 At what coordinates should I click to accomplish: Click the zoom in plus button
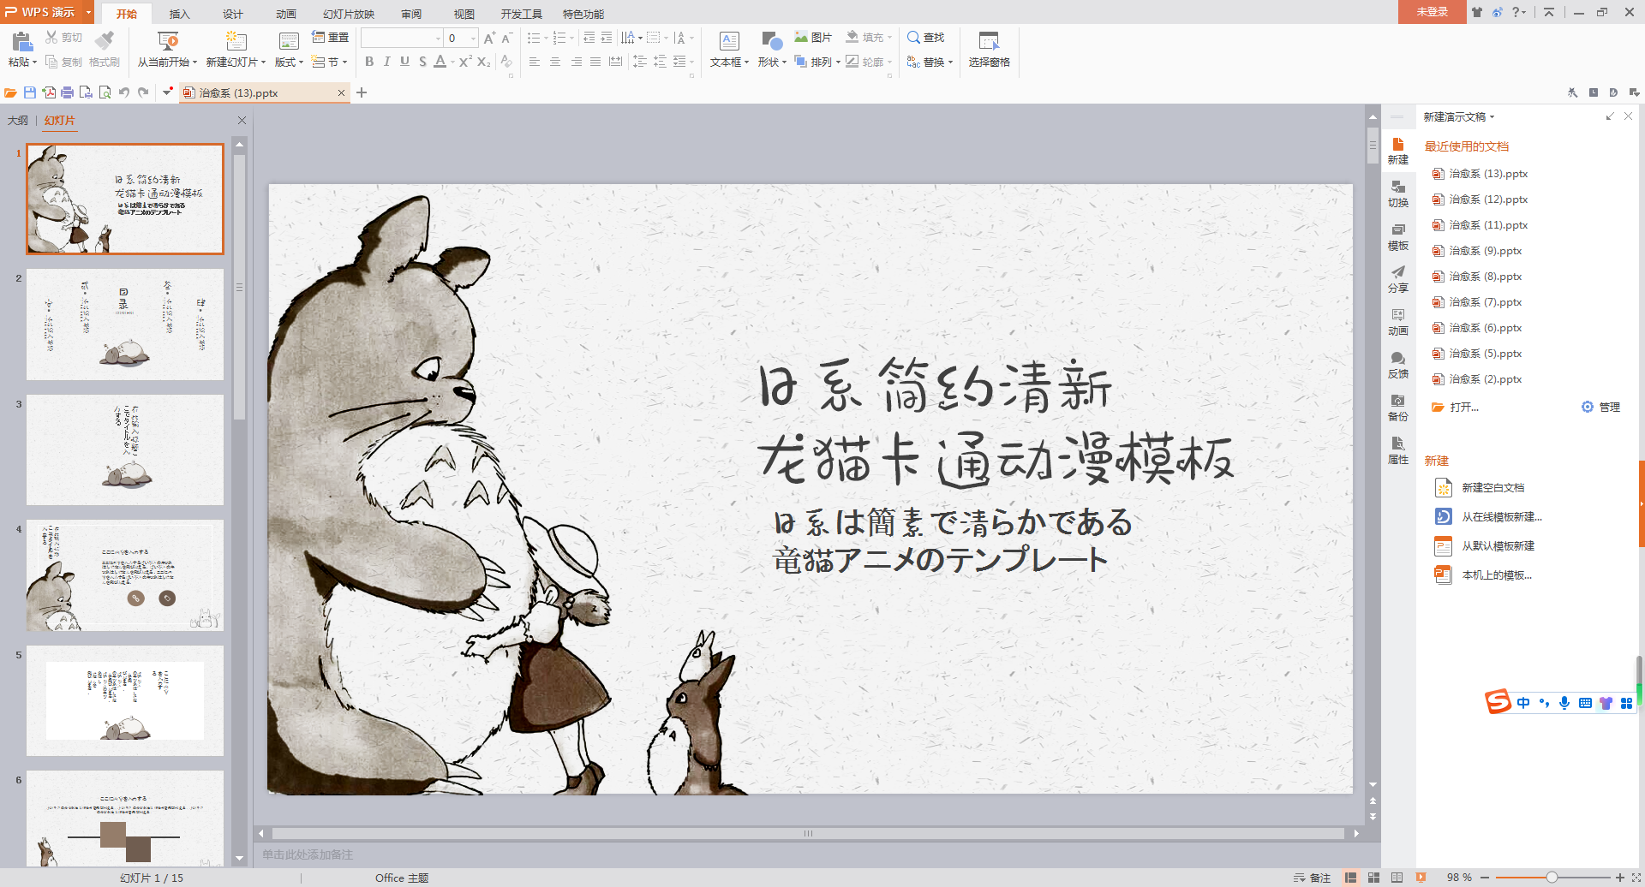pyautogui.click(x=1620, y=878)
